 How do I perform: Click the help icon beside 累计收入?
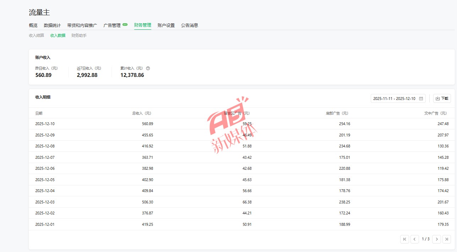pyautogui.click(x=148, y=68)
